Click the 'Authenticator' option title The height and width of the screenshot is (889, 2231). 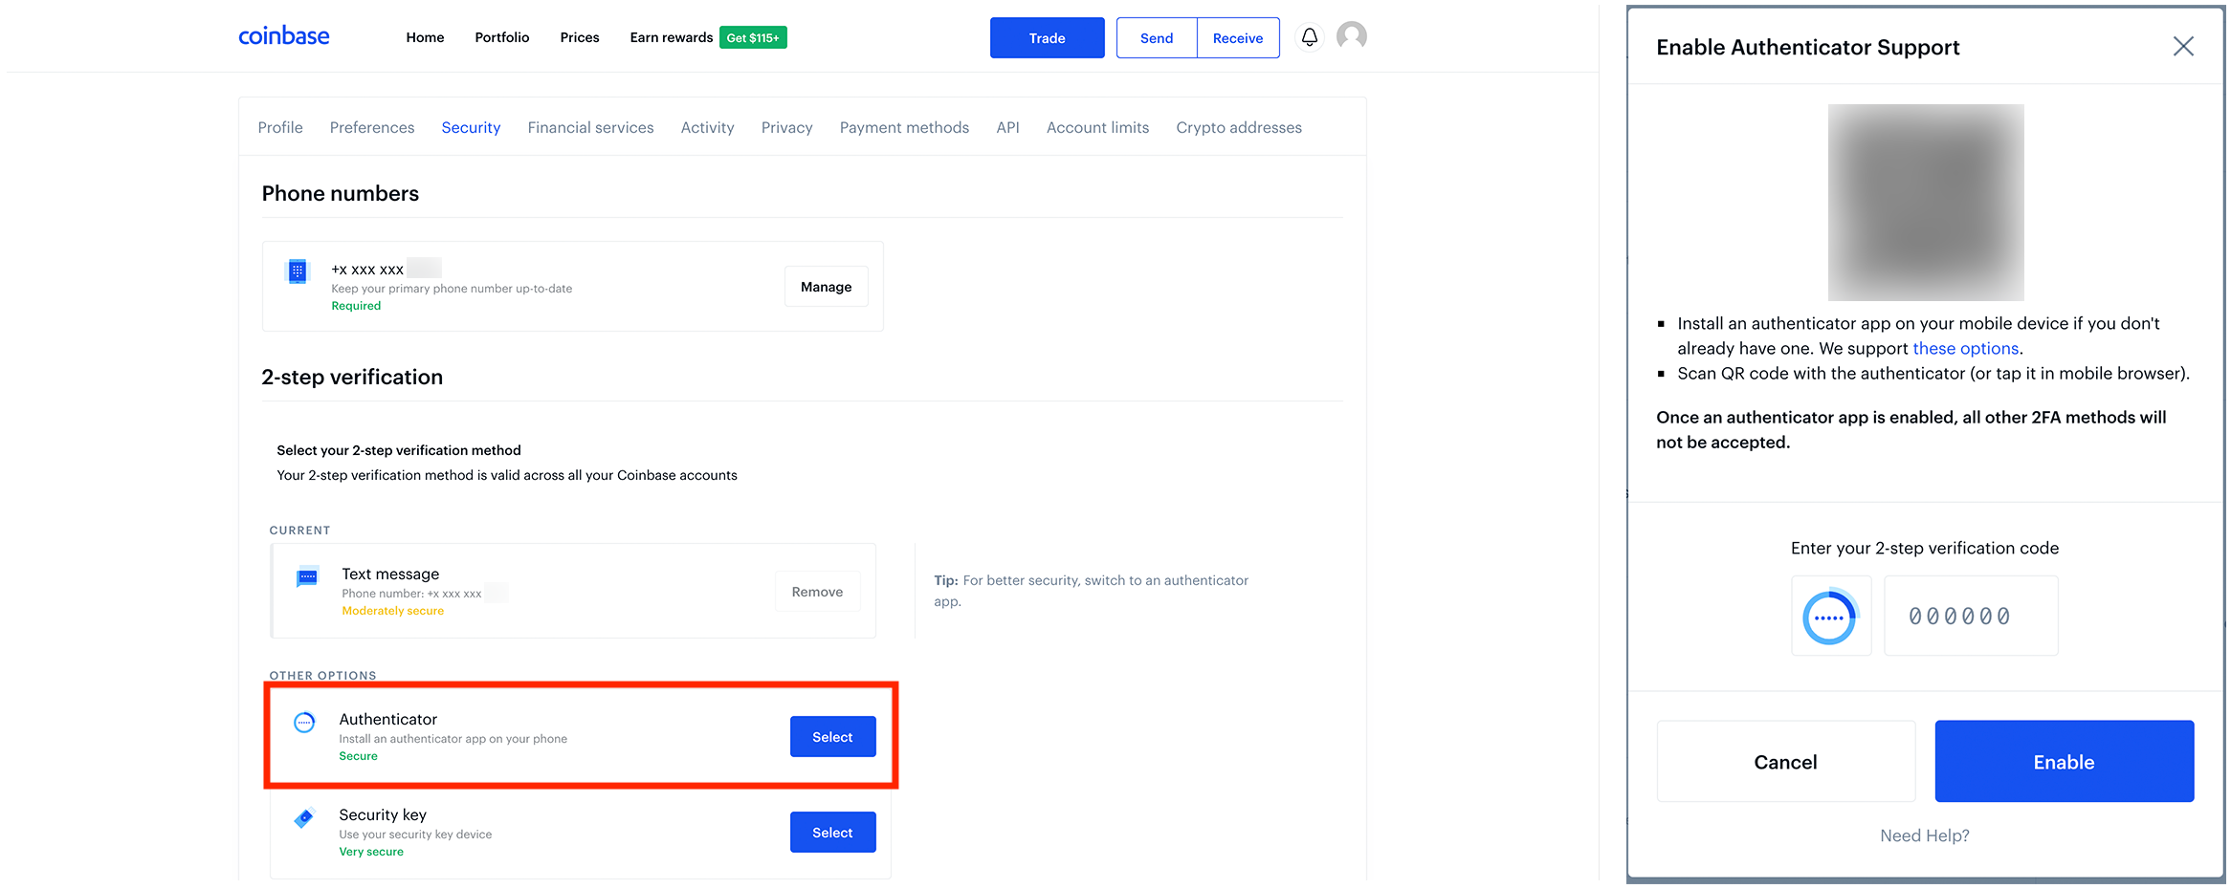click(388, 719)
